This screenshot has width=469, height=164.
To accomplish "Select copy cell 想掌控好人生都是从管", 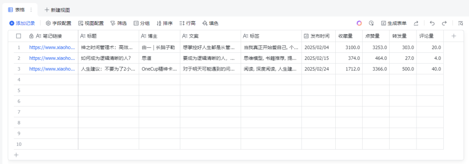I will 210,47.
